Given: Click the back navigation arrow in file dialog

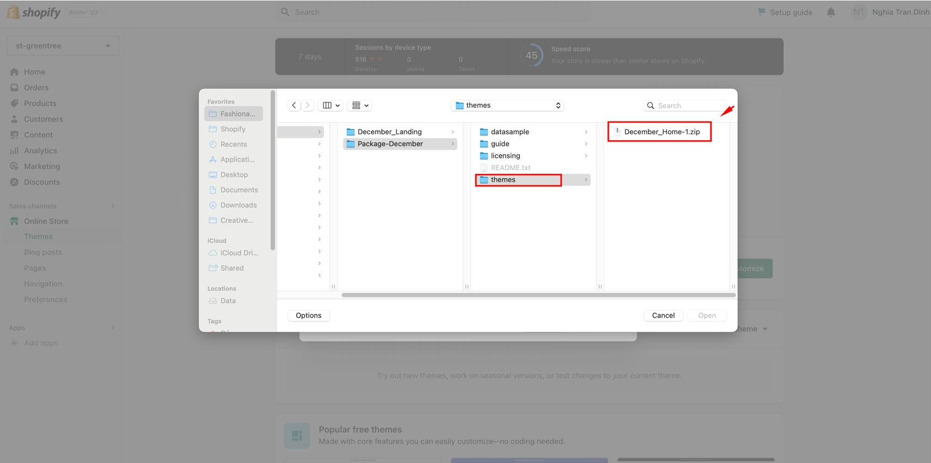Looking at the screenshot, I should tap(294, 106).
